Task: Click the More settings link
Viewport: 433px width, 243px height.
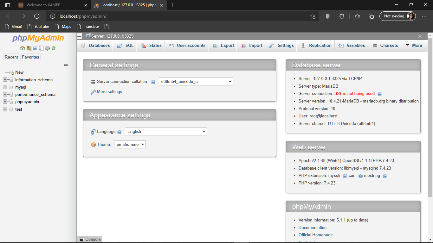Action: pos(109,92)
